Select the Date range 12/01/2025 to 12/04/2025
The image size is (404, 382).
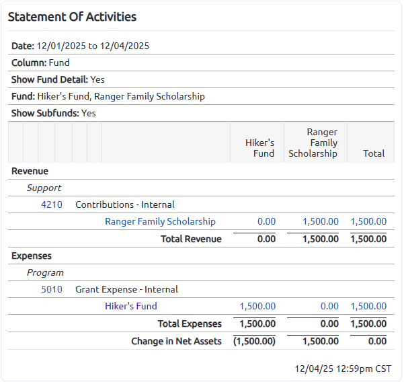point(93,46)
